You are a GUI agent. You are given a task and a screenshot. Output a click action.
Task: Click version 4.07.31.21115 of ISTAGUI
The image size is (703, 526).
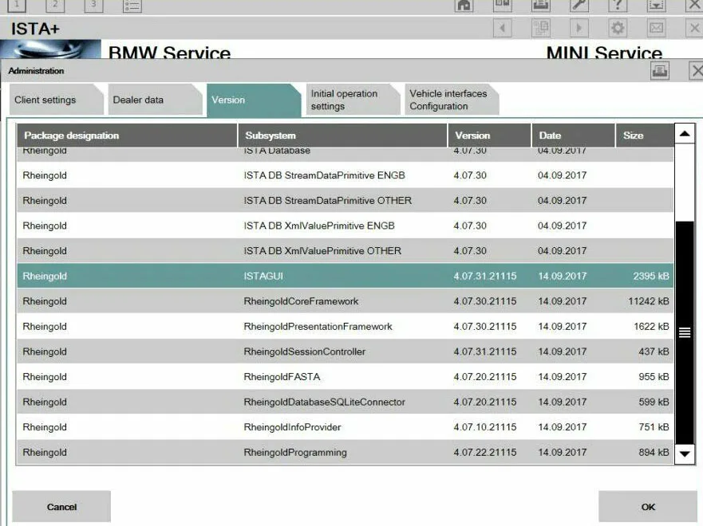[484, 276]
